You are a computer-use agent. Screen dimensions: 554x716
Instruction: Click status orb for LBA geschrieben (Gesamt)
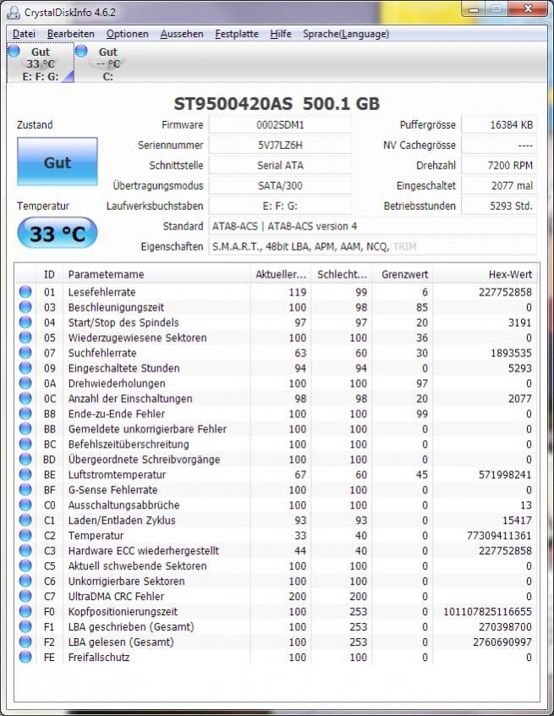25,626
